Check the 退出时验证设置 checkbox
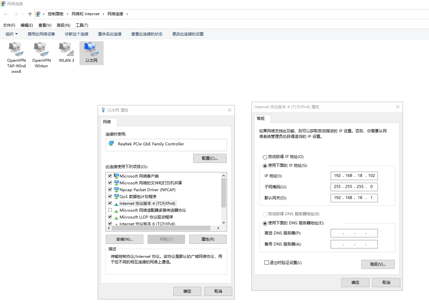 click(x=266, y=263)
